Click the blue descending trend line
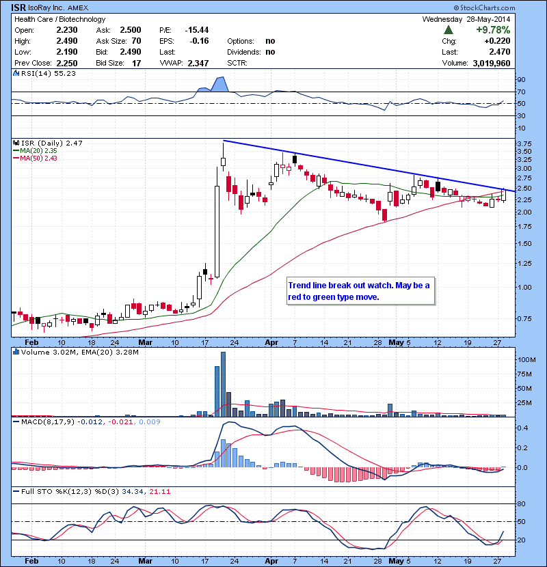Viewport: 547px width, 567px height. point(369,165)
